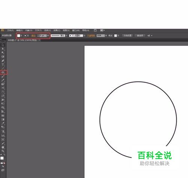Click the stroke weight stepper arrows

38,36
